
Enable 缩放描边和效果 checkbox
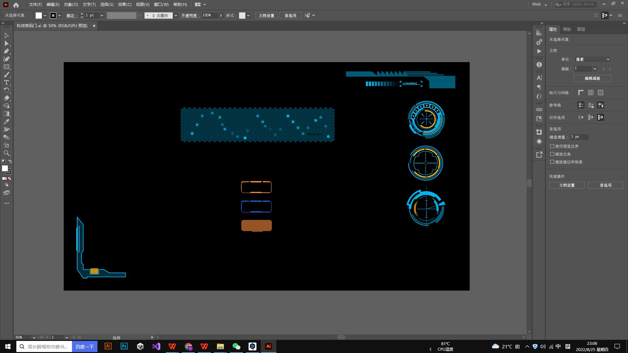pos(552,162)
